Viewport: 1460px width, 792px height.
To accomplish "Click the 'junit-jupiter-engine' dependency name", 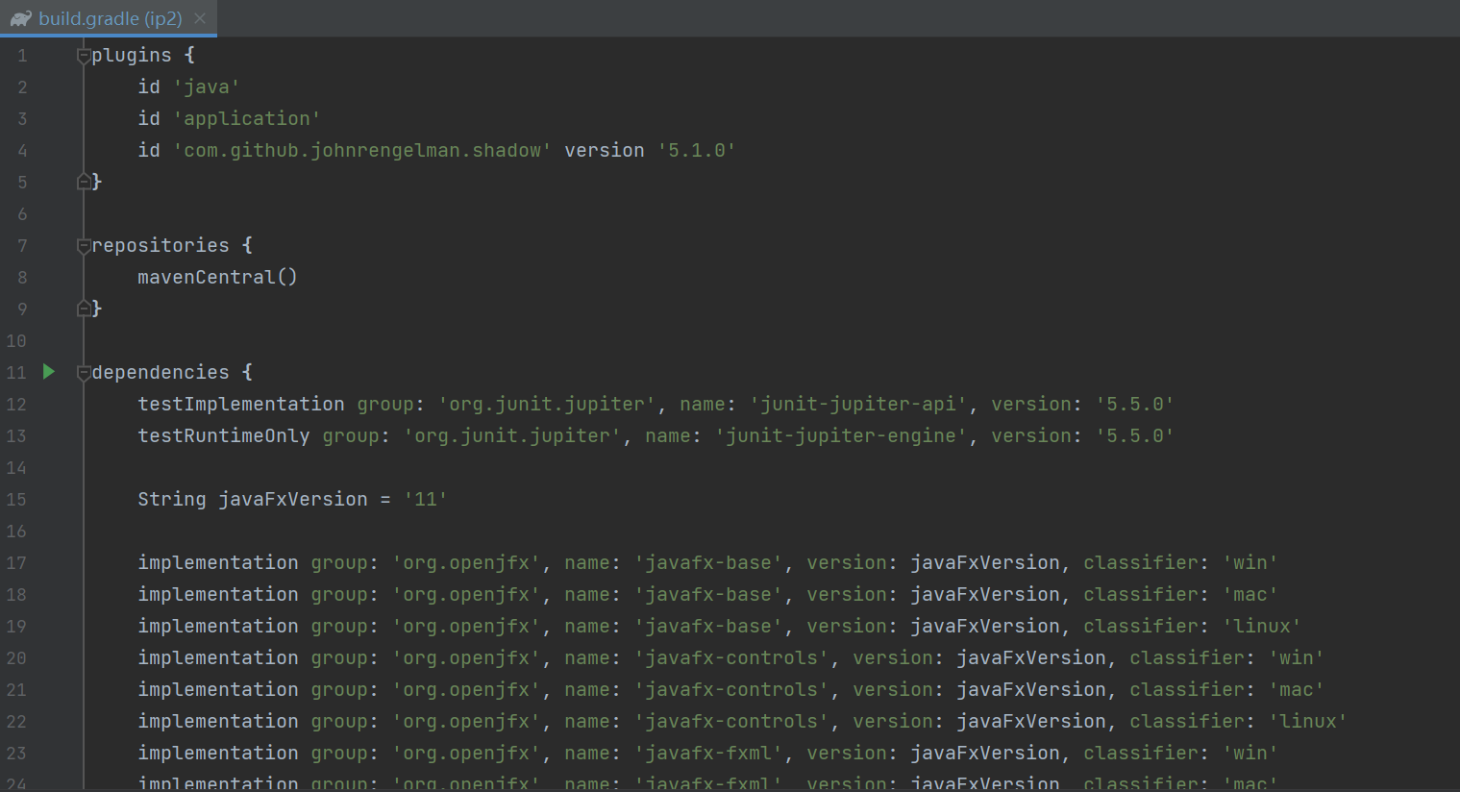I will (x=840, y=435).
